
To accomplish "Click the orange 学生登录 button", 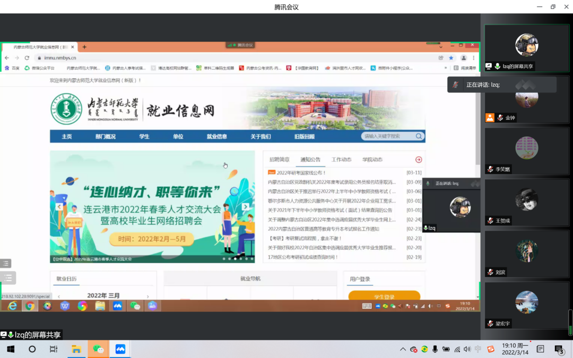I will (384, 296).
